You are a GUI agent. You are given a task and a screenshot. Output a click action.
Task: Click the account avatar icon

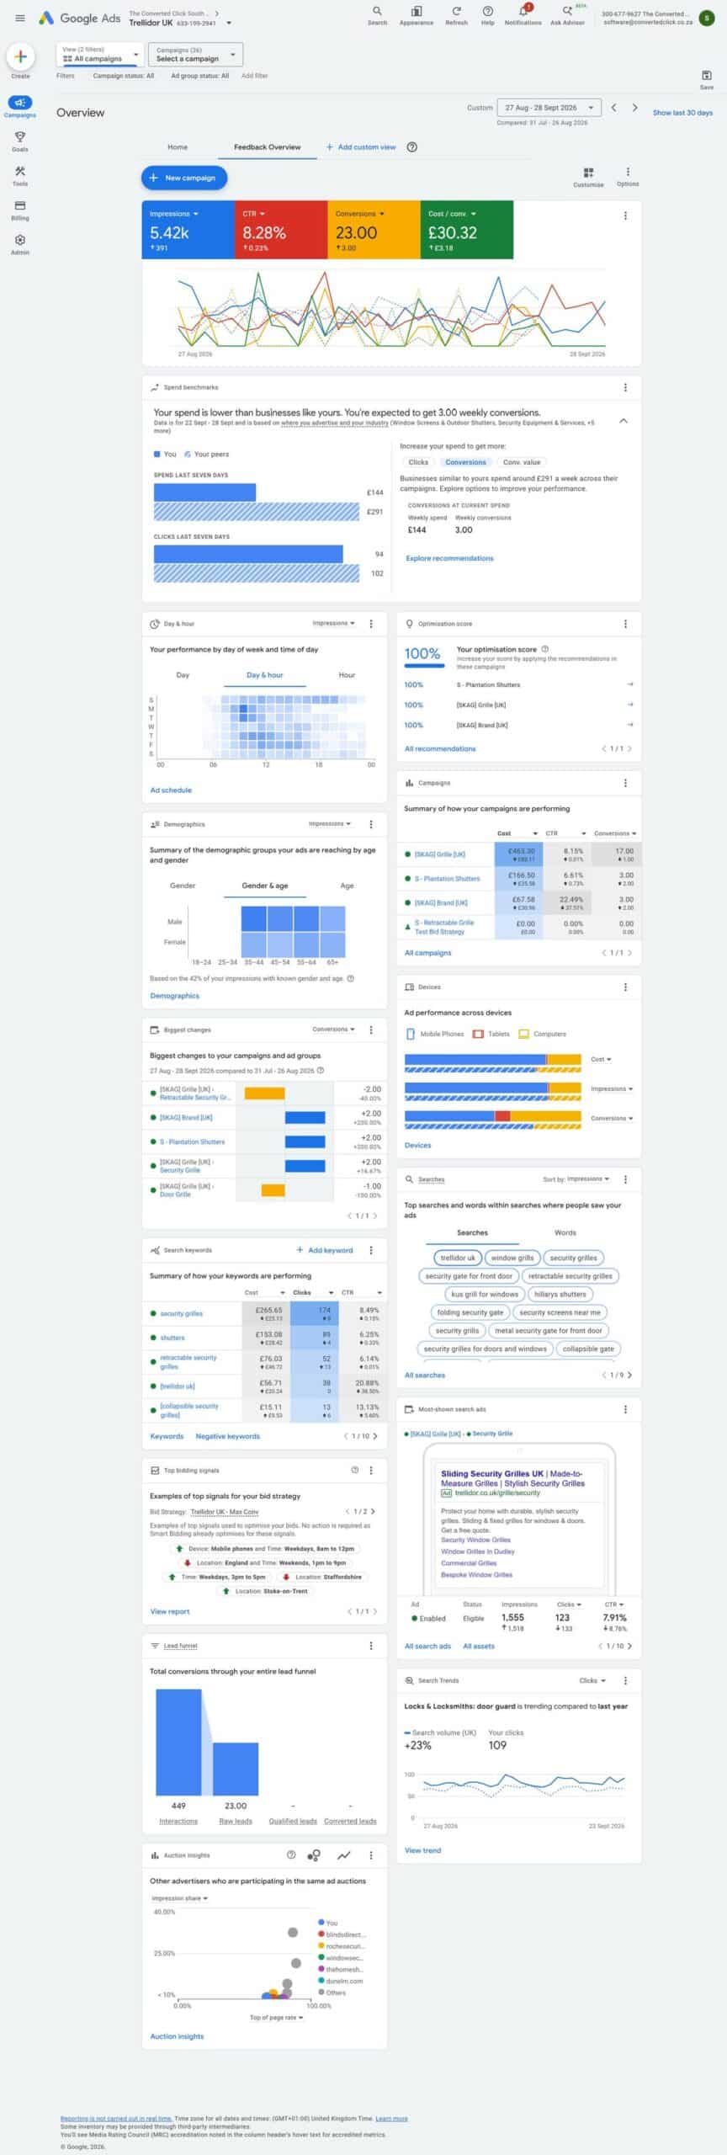(x=707, y=18)
